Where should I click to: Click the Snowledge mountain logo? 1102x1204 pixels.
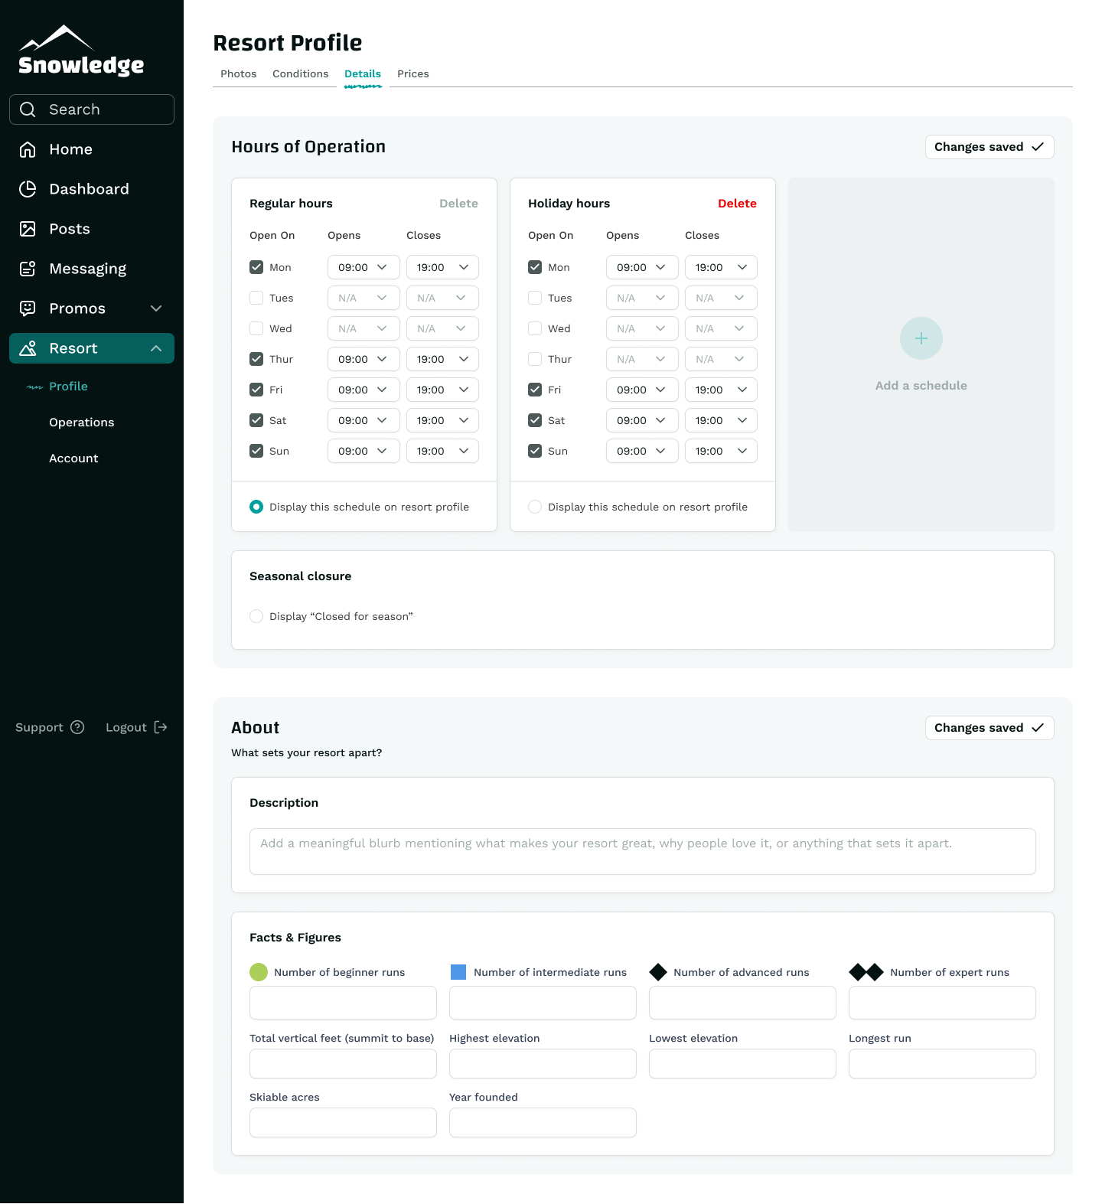pyautogui.click(x=80, y=51)
